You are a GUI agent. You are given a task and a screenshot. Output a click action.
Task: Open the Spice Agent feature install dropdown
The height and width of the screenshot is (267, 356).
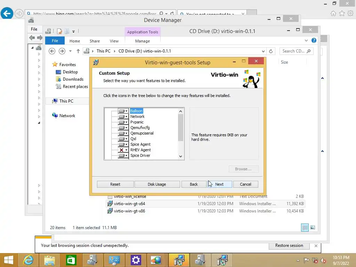(123, 144)
